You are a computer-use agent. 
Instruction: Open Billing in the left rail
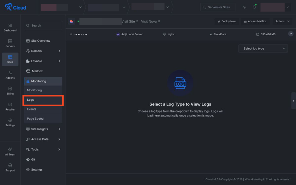(x=10, y=91)
